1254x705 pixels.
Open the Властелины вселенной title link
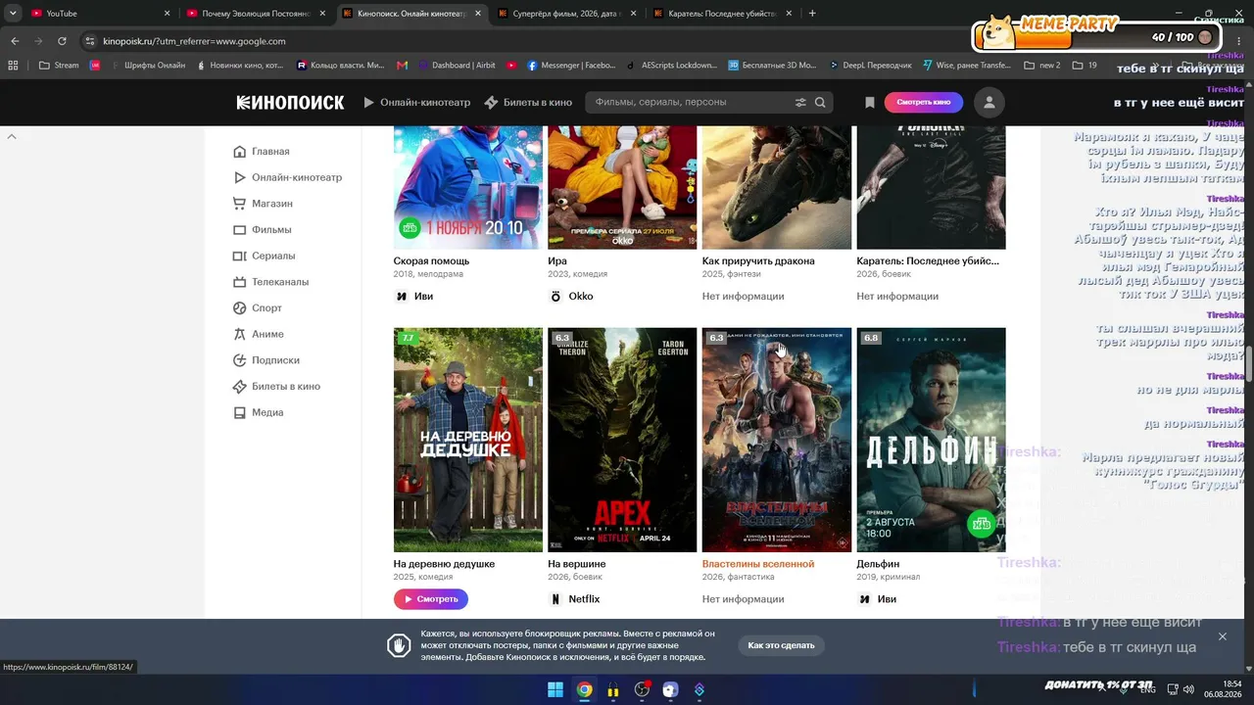tap(758, 564)
